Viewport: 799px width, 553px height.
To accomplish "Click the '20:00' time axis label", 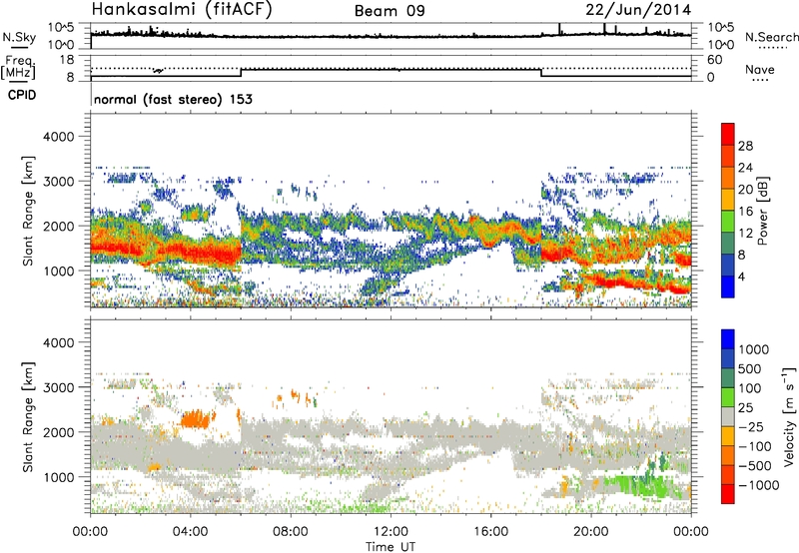I will coord(590,532).
